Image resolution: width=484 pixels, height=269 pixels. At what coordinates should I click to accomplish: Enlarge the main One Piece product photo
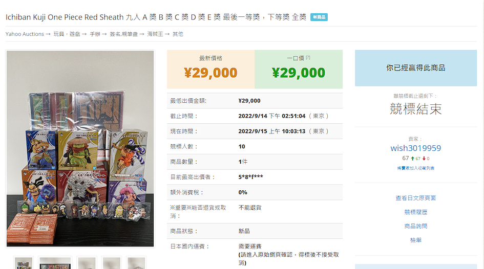coord(80,149)
